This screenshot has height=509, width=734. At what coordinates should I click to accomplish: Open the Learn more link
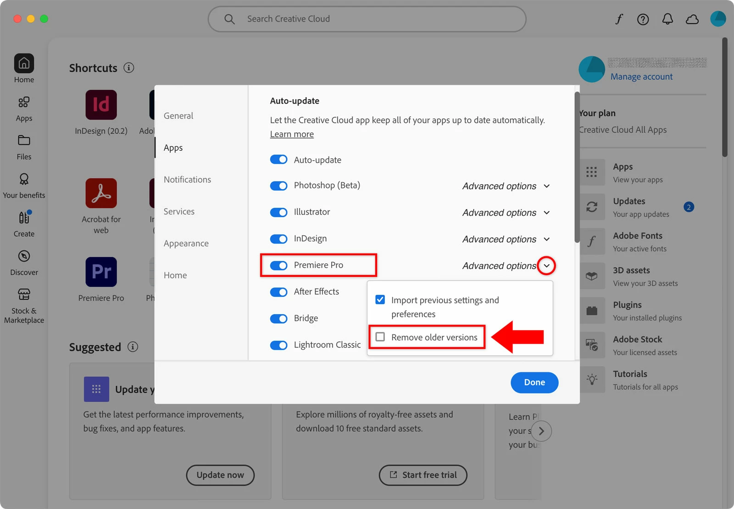click(x=292, y=134)
